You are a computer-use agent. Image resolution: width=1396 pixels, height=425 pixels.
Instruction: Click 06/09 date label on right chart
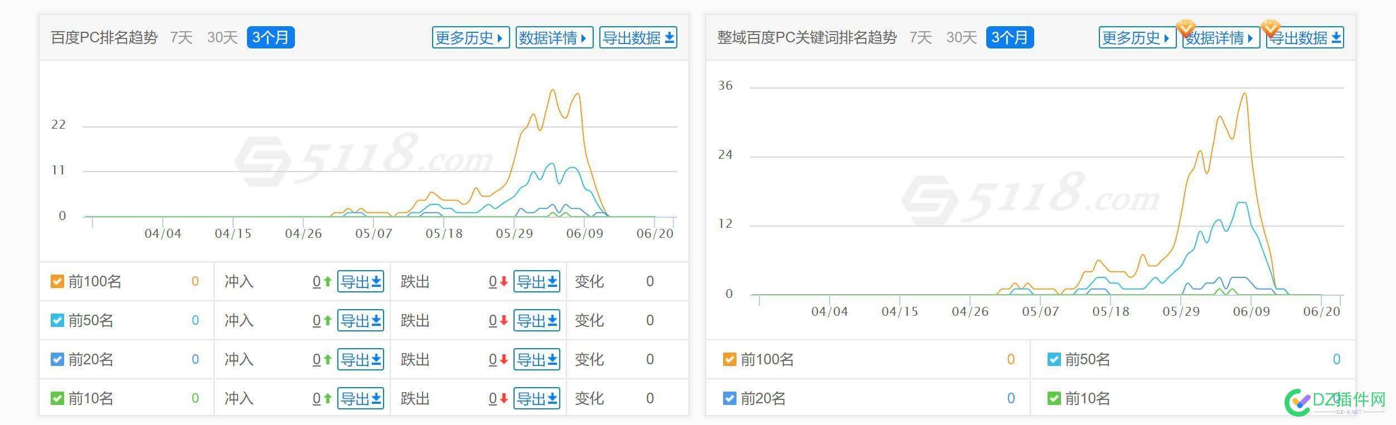click(x=1252, y=311)
